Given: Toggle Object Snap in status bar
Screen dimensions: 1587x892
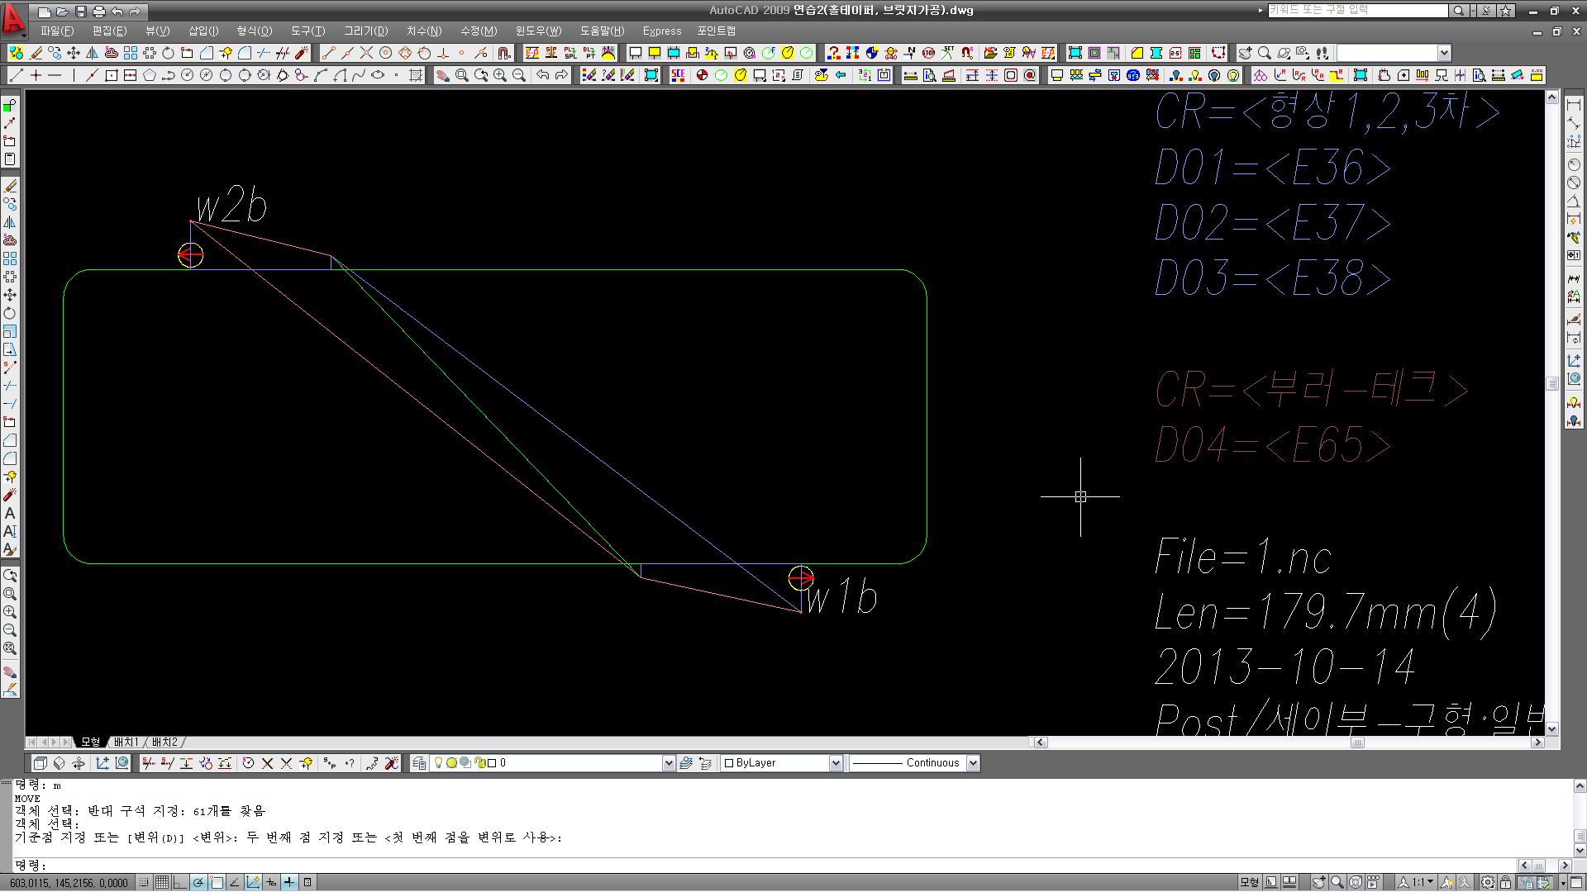Looking at the screenshot, I should point(217,882).
